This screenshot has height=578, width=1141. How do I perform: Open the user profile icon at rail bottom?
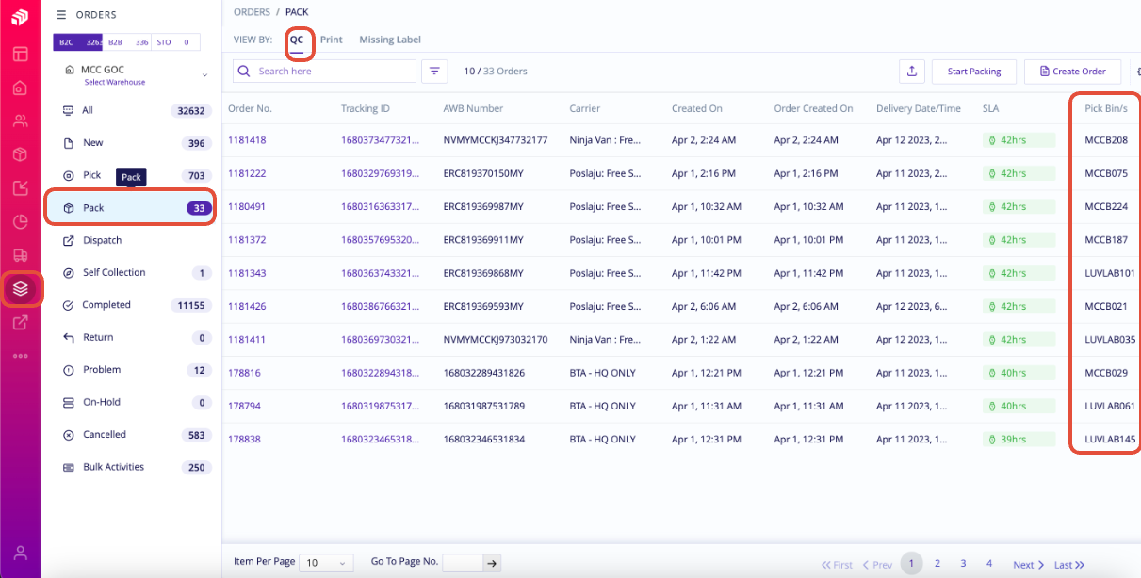(20, 553)
